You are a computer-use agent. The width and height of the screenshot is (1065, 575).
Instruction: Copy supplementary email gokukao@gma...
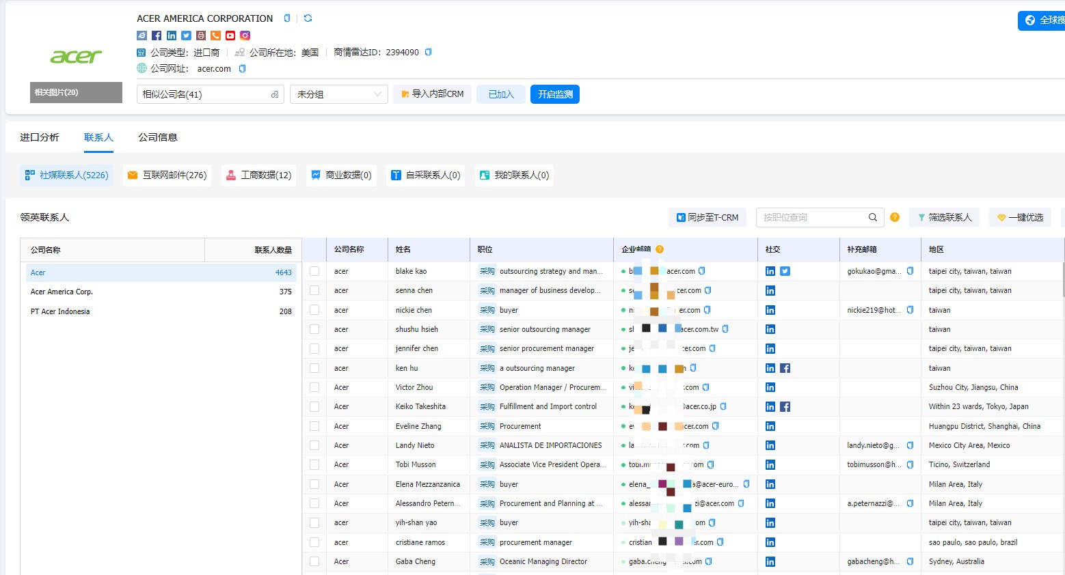910,271
